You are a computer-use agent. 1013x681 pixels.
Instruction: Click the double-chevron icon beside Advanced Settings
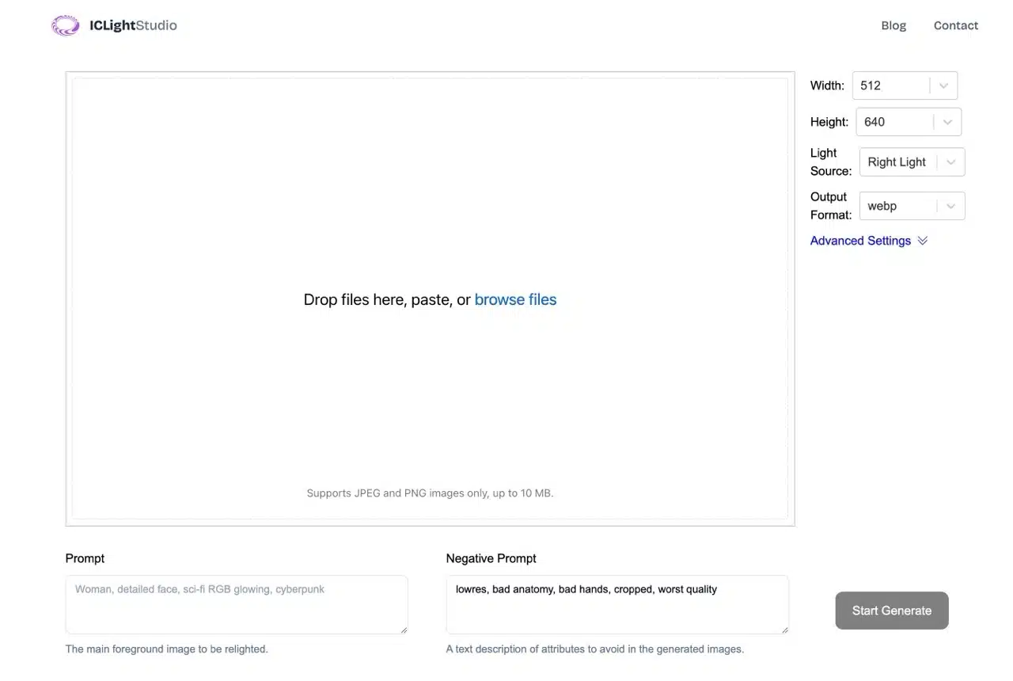pyautogui.click(x=922, y=241)
